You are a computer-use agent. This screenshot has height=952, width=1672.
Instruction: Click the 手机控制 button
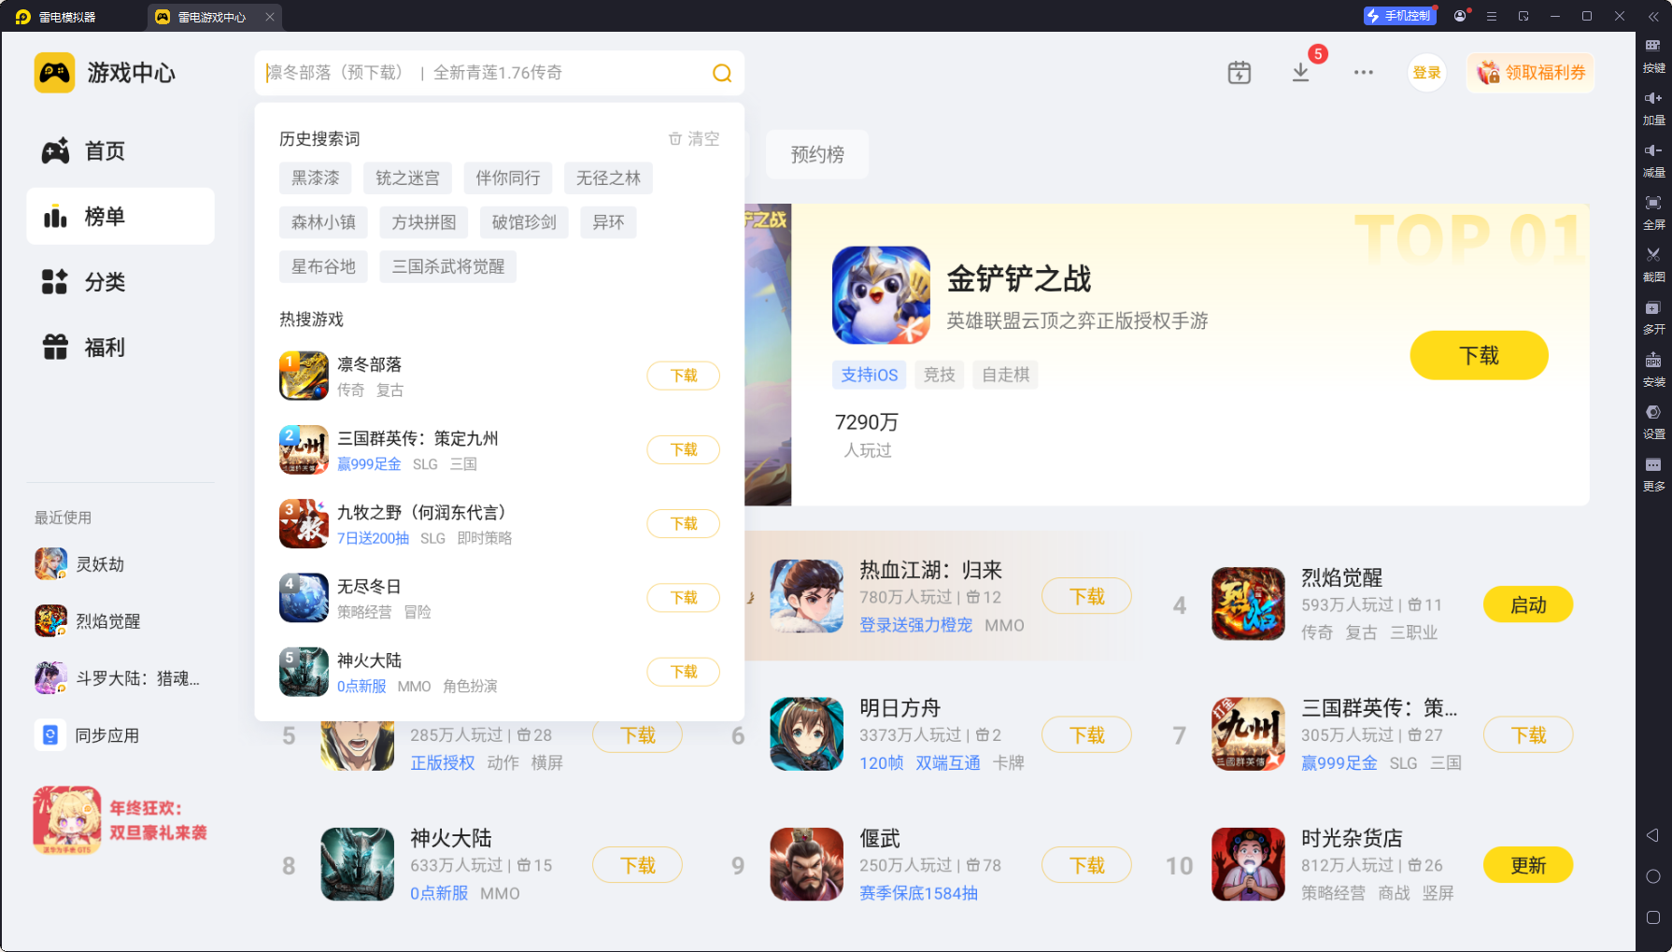1399,16
